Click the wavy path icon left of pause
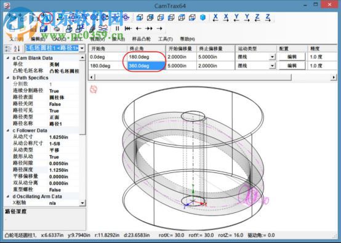Screen dimensions: 341x243 (103, 28)
